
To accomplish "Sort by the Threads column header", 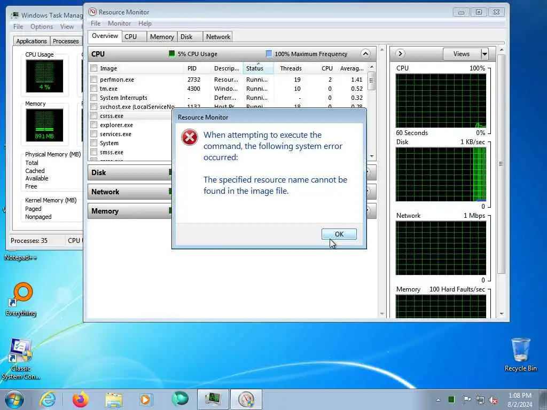I will pyautogui.click(x=291, y=68).
